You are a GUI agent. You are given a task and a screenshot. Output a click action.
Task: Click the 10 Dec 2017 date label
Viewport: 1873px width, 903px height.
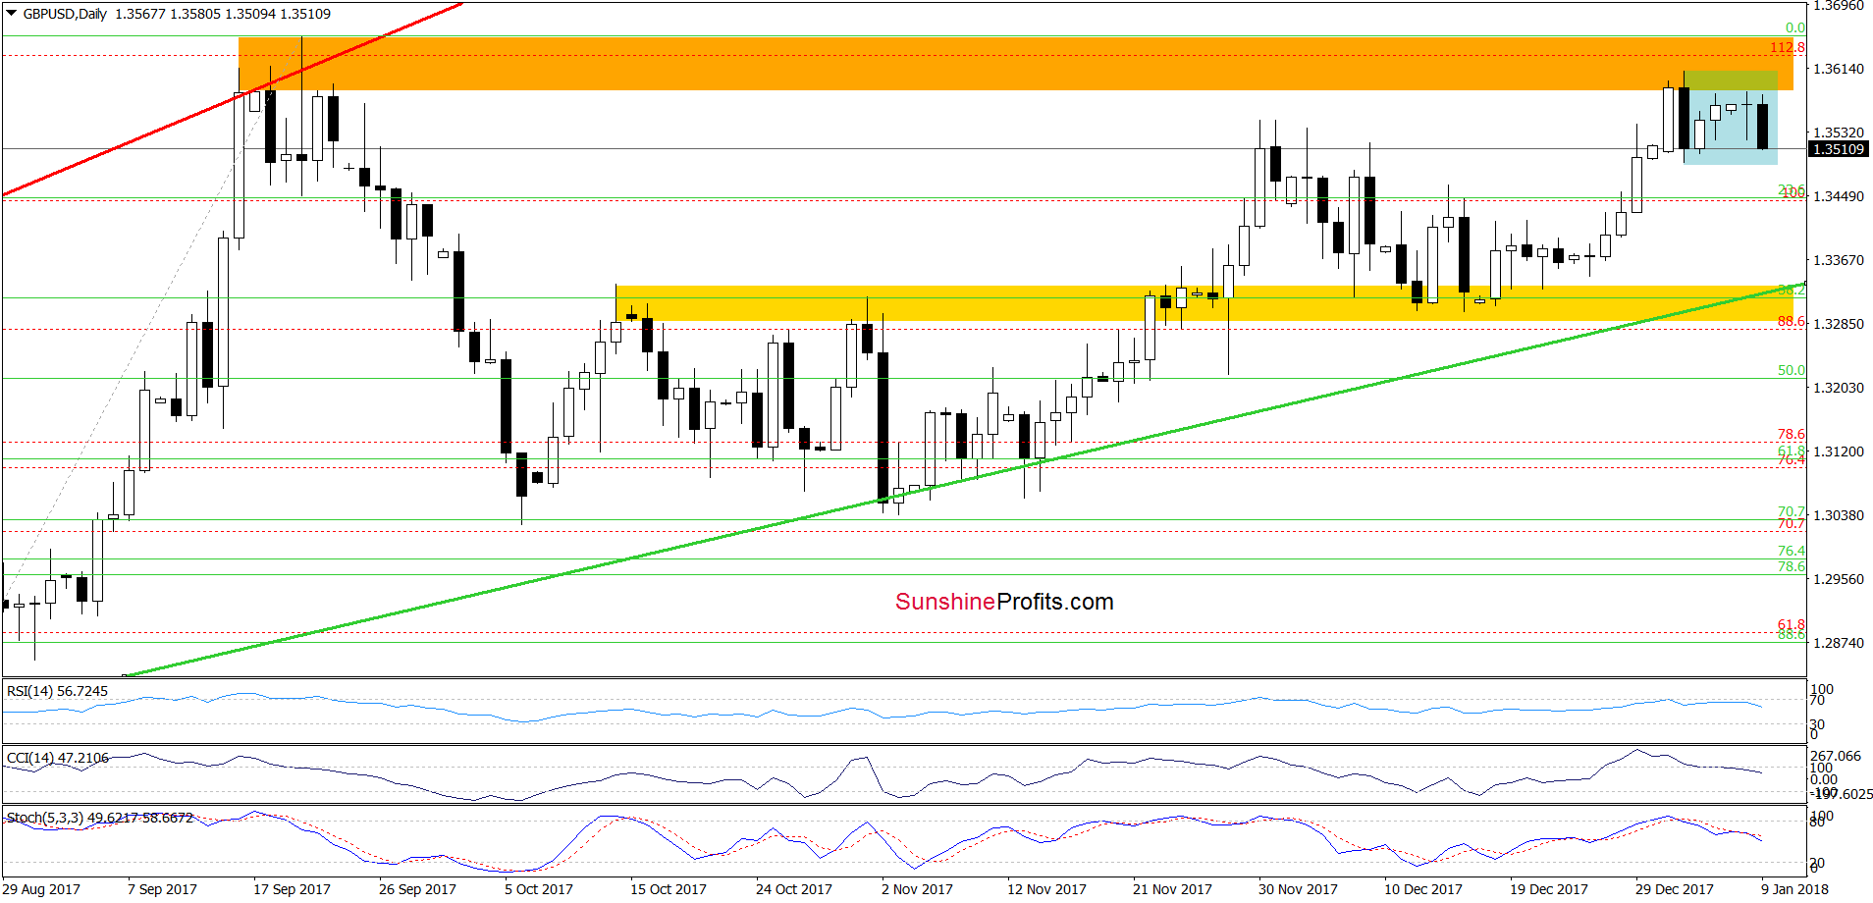(1423, 889)
